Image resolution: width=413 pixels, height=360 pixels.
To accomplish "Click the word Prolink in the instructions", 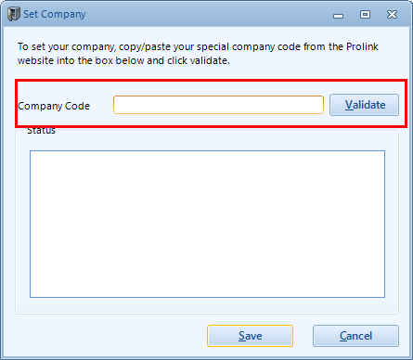I will pyautogui.click(x=362, y=46).
